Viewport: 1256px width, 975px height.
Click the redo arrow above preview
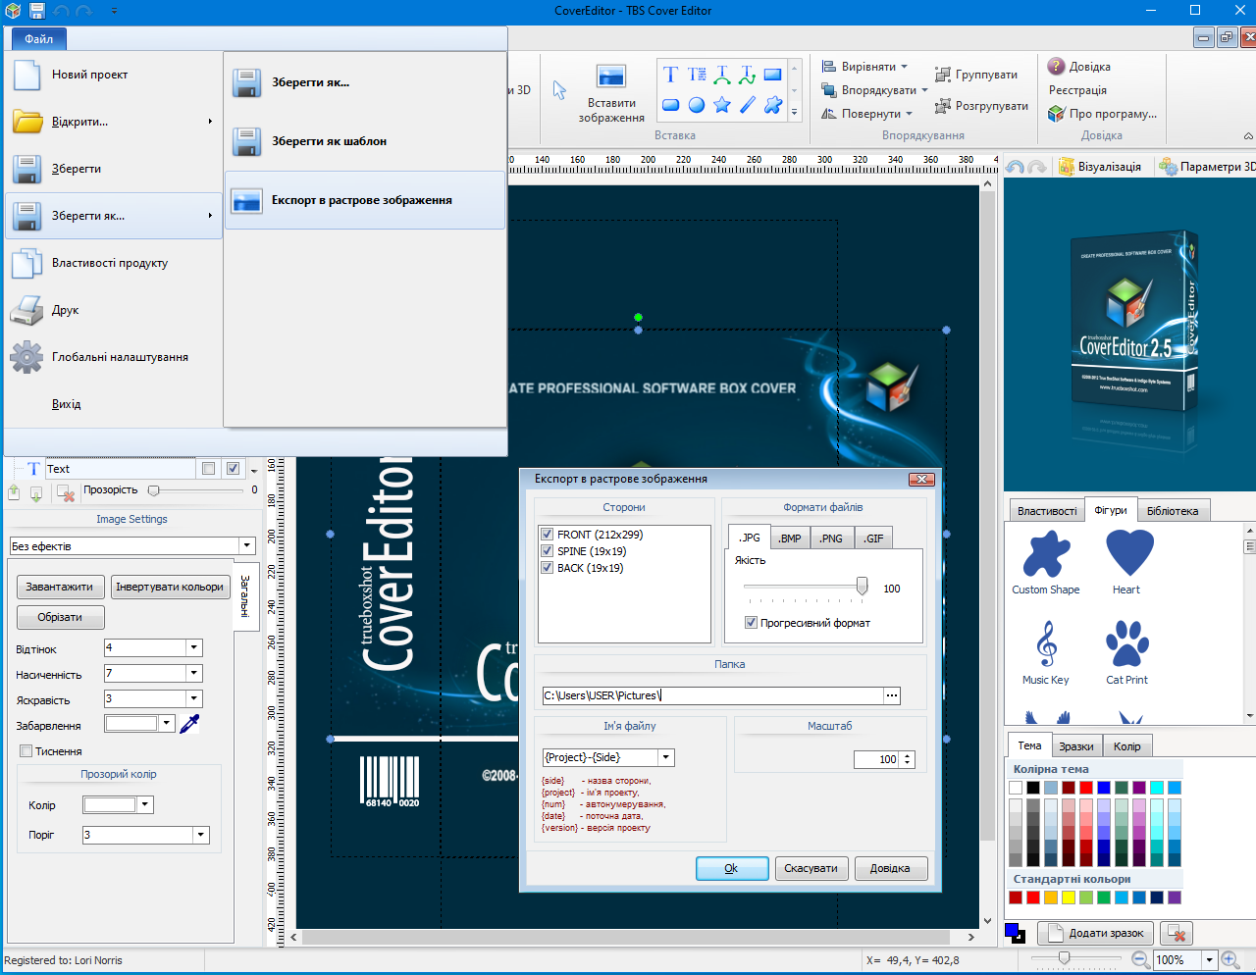click(1037, 167)
